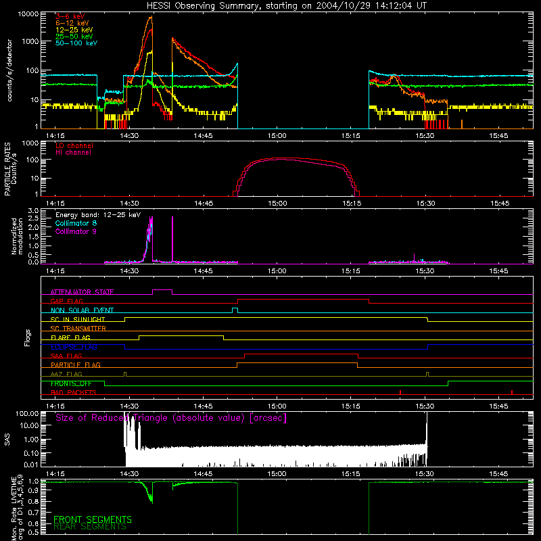Click the Mon. Rate LIVETIME axis label
This screenshot has width=541, height=541.
tap(17, 508)
